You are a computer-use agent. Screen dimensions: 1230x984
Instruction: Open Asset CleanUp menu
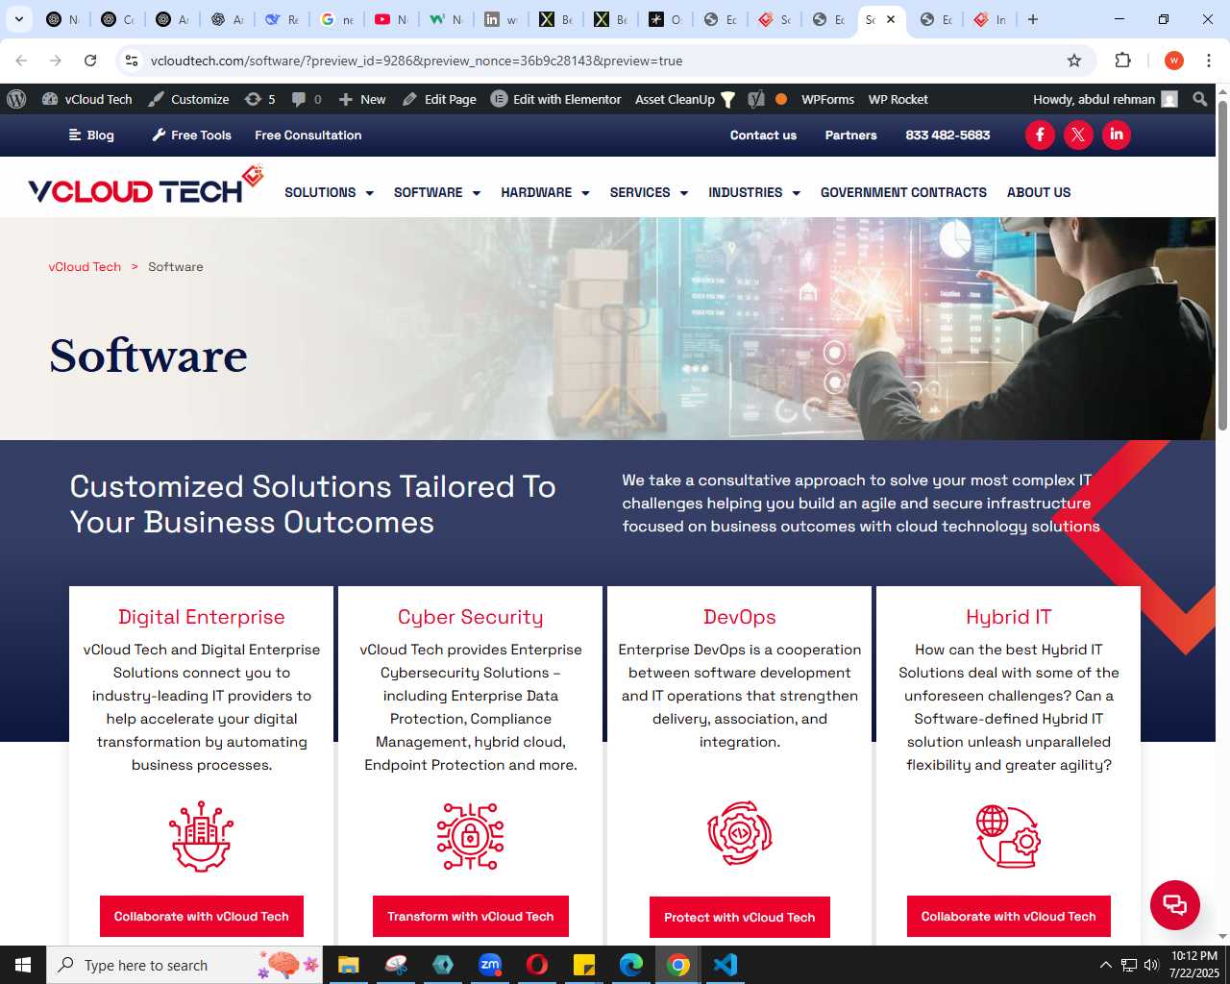pyautogui.click(x=684, y=99)
